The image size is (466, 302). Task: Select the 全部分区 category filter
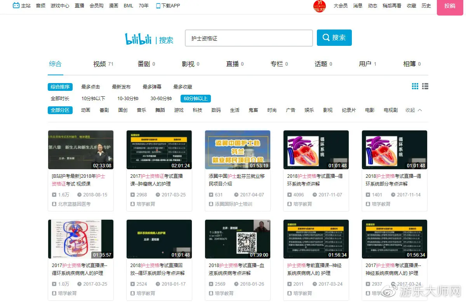pos(60,110)
